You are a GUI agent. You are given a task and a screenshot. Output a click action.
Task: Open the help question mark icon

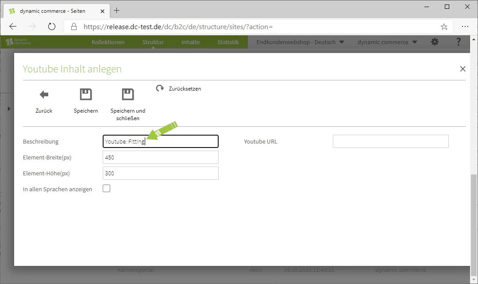point(458,42)
